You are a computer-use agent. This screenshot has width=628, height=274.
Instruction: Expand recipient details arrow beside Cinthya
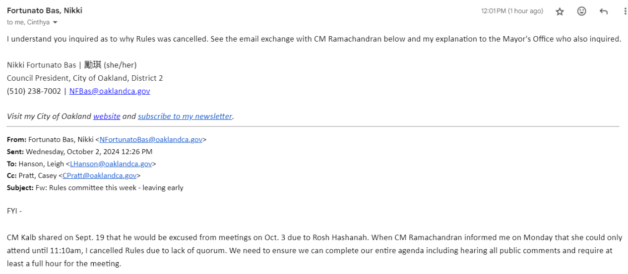55,23
